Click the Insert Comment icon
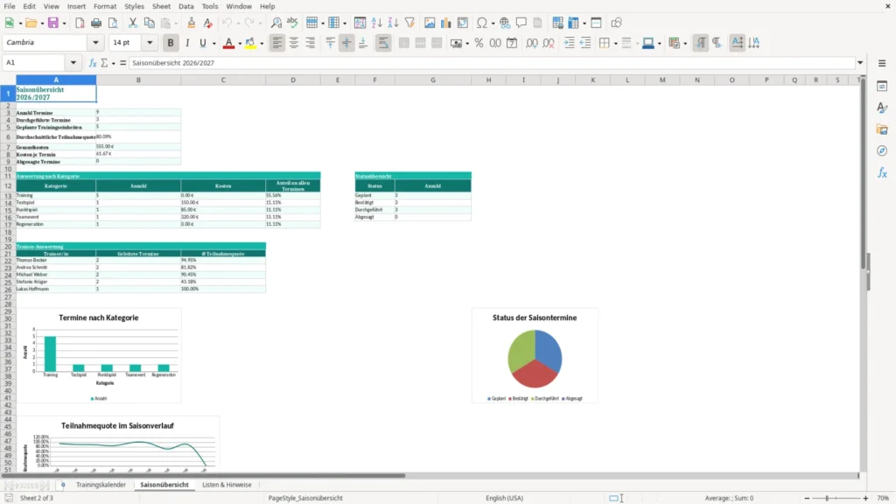 (521, 23)
